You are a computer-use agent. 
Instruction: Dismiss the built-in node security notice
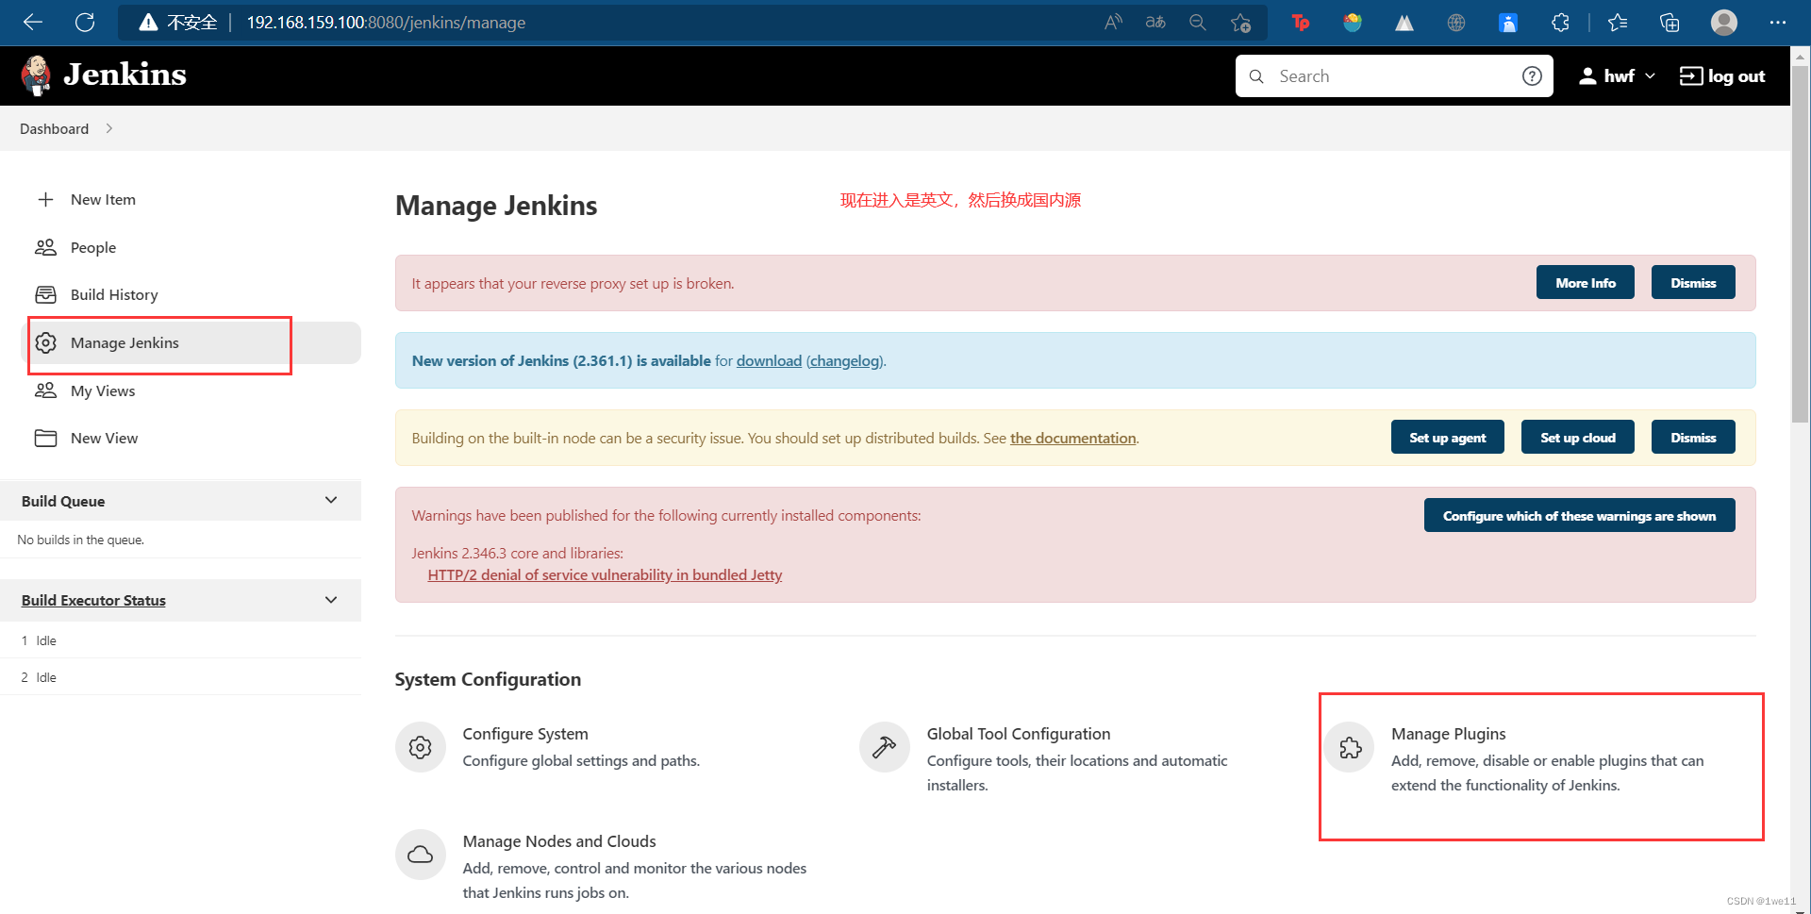pyautogui.click(x=1693, y=438)
